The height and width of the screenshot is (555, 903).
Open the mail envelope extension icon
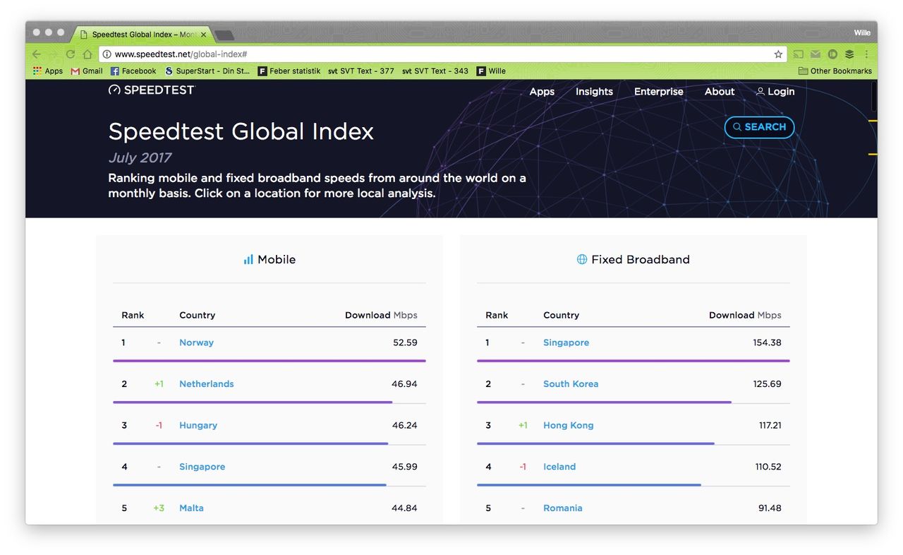coord(816,54)
